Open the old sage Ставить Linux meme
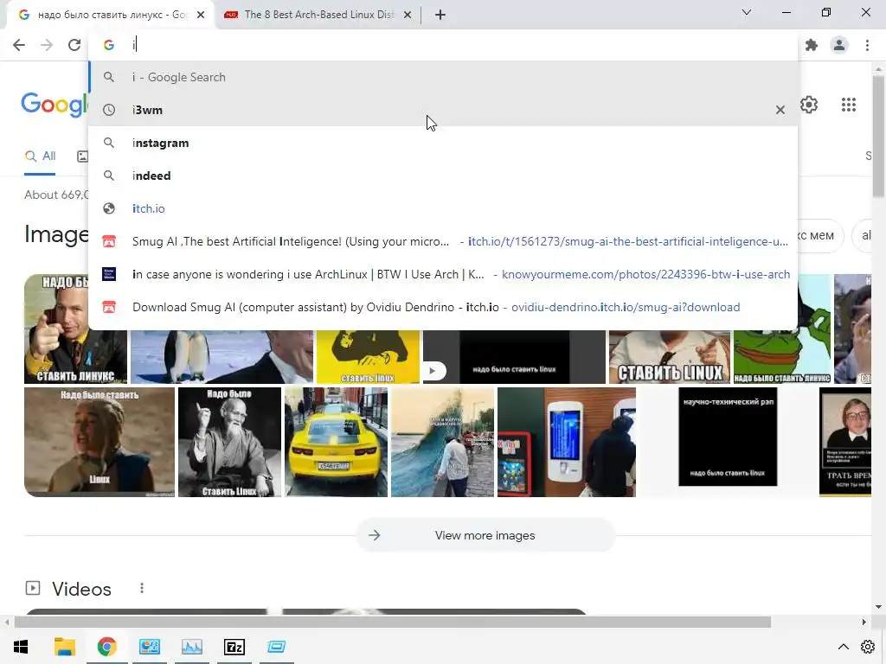Viewport: 886px width, 664px height. click(229, 442)
